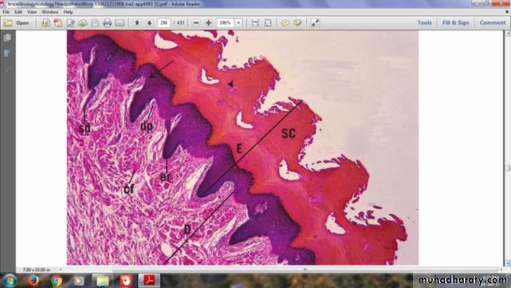Click the page number input field
Screen dimensions: 511x288
tap(164, 23)
